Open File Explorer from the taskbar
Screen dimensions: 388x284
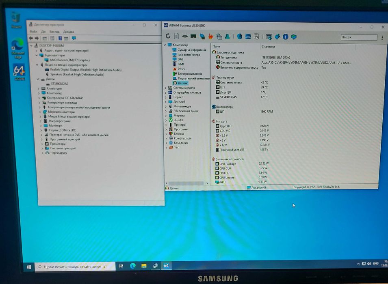144,266
